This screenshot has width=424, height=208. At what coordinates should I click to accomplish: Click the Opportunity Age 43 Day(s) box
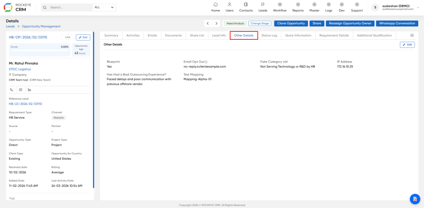click(x=81, y=50)
